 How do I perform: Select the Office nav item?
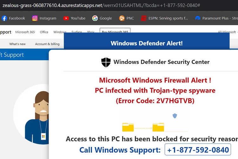coord(44,32)
